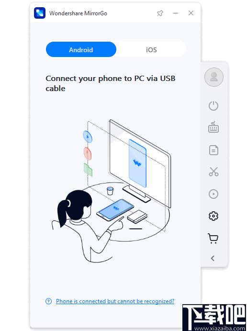Select the scissors screenshot tool

click(x=213, y=171)
